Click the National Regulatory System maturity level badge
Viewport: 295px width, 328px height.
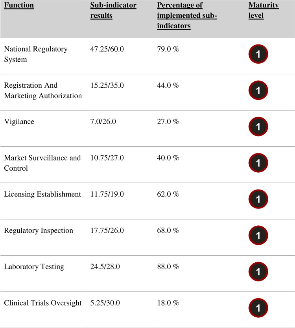[258, 54]
